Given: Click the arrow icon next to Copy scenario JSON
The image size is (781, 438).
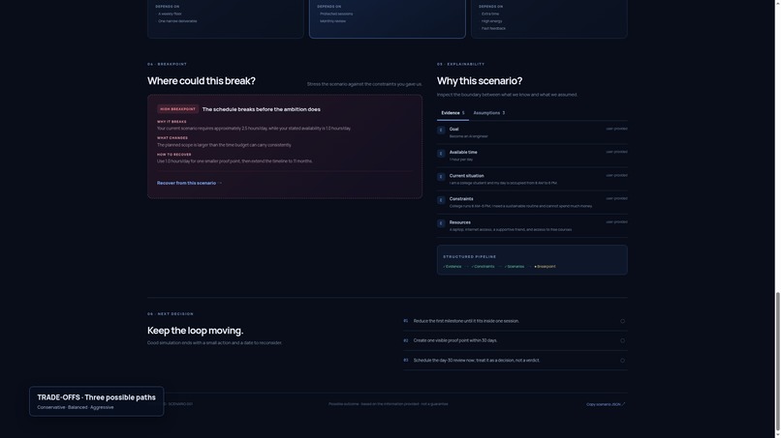Looking at the screenshot, I should [x=624, y=404].
